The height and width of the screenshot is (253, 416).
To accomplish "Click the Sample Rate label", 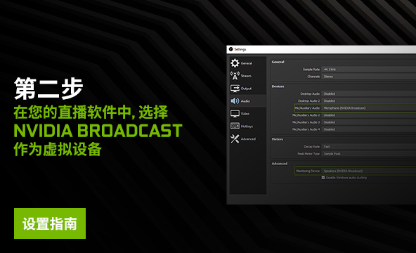I will click(x=311, y=69).
